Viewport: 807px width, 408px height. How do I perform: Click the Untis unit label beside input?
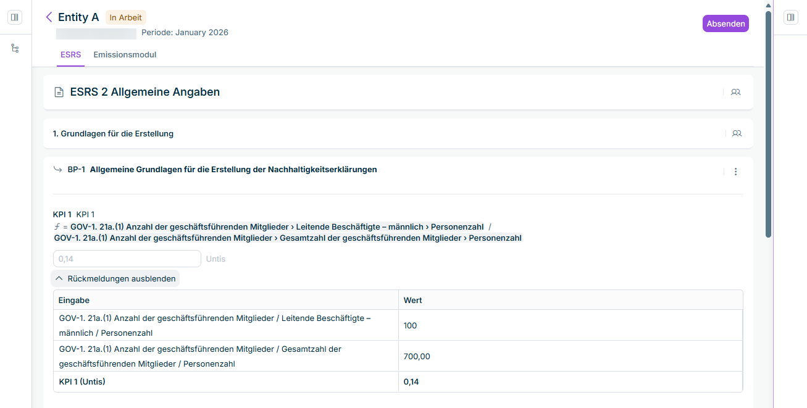(215, 259)
